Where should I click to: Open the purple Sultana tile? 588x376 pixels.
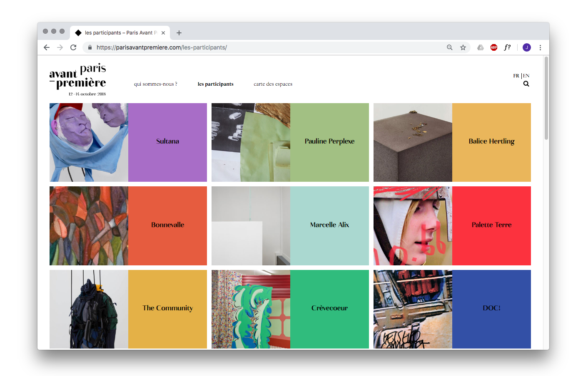pyautogui.click(x=167, y=142)
